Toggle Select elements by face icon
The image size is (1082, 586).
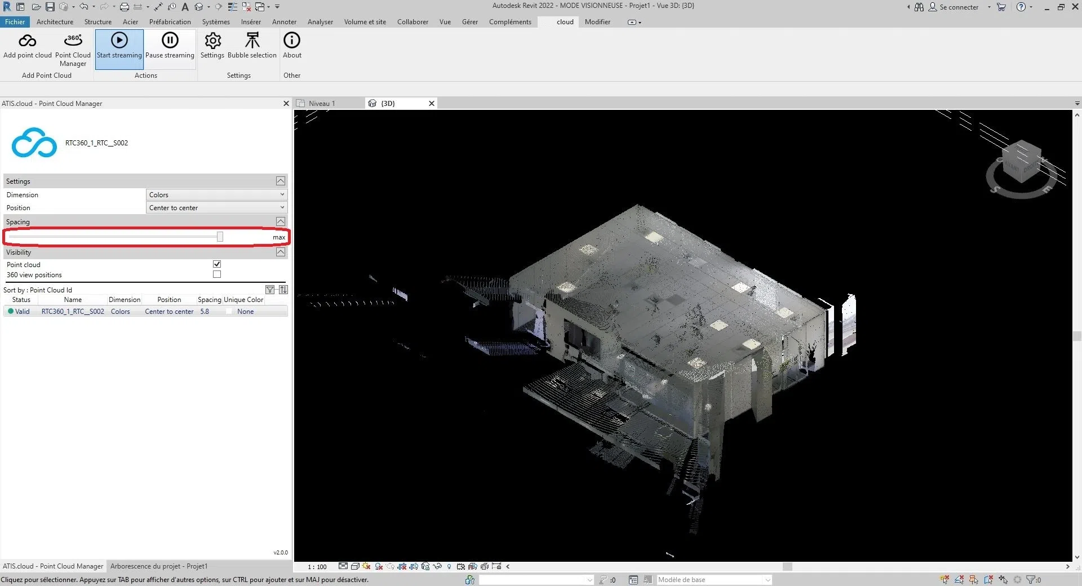tap(988, 579)
